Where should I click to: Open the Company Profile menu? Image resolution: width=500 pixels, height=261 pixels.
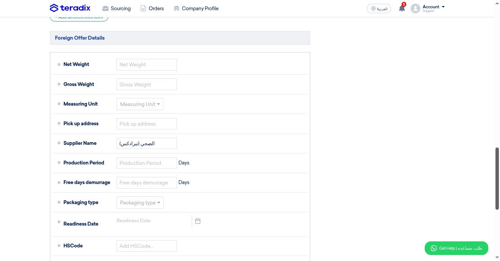[196, 8]
